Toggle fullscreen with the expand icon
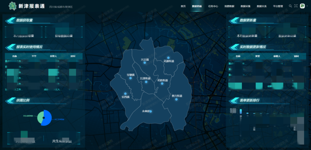The height and width of the screenshot is (150, 311). tap(296, 6)
